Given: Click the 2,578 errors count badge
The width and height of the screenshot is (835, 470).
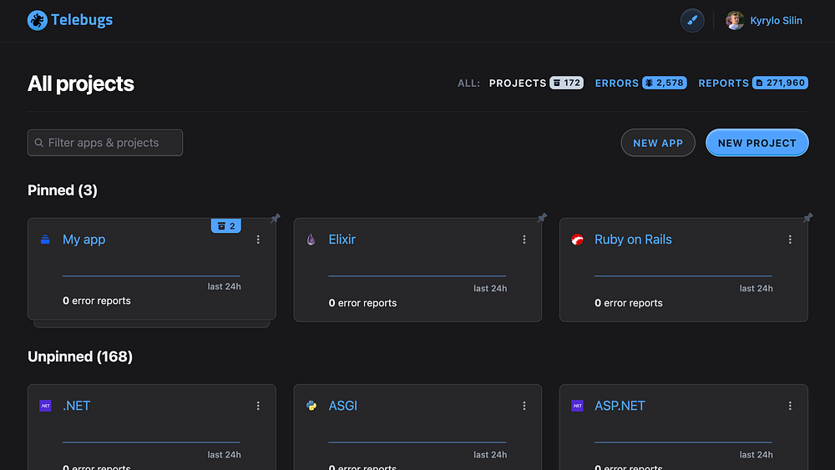Looking at the screenshot, I should (x=664, y=83).
